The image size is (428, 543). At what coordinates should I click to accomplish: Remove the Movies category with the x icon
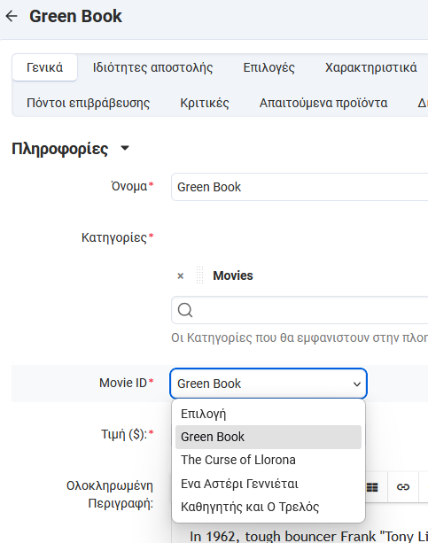click(181, 276)
